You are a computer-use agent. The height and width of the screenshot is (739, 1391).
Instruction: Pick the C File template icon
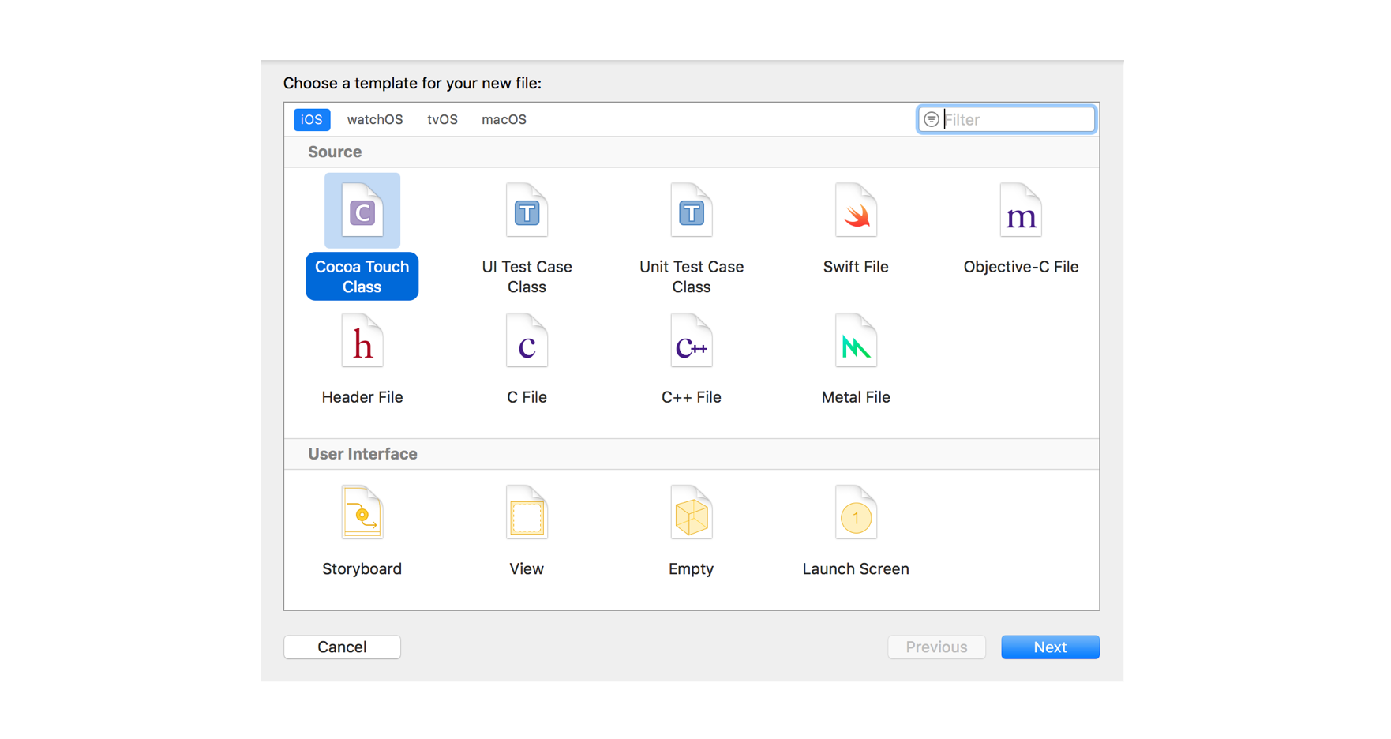click(x=527, y=340)
